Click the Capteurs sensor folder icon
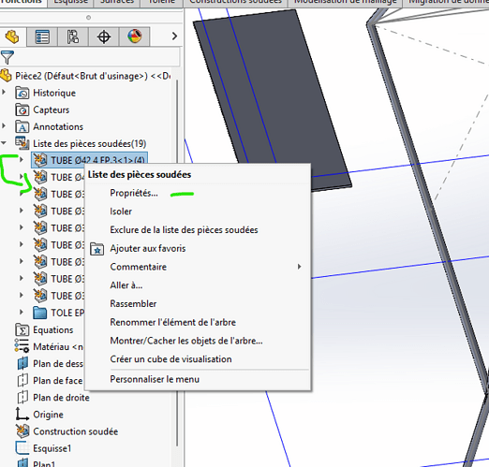 pyautogui.click(x=22, y=109)
